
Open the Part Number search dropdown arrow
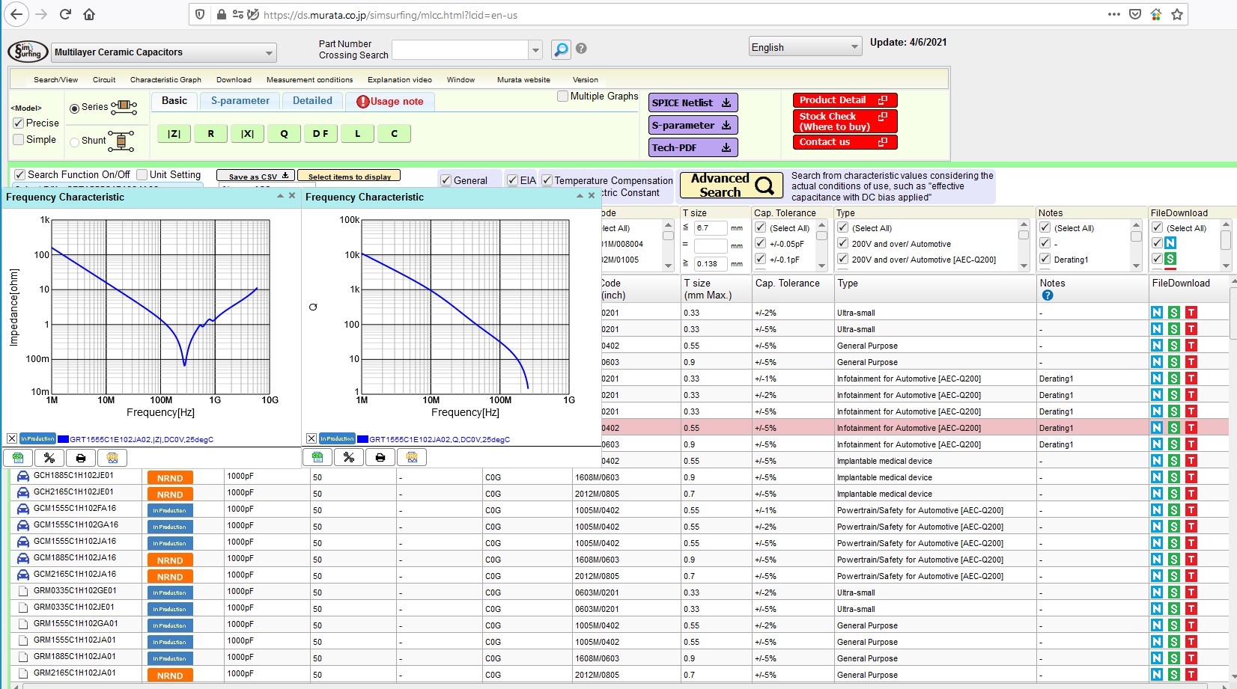535,50
